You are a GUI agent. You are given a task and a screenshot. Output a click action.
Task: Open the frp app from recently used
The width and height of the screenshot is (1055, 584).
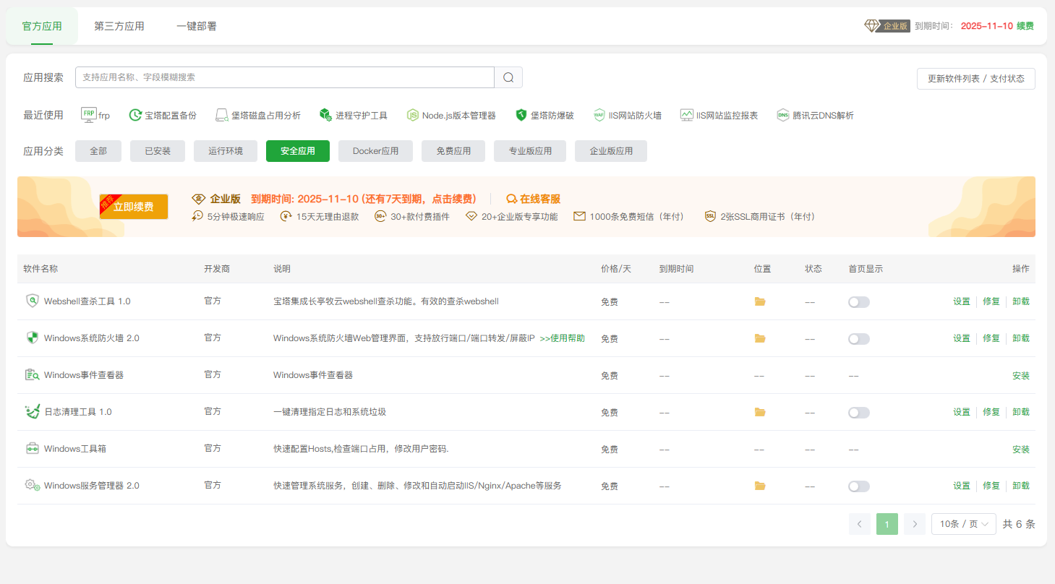(95, 113)
